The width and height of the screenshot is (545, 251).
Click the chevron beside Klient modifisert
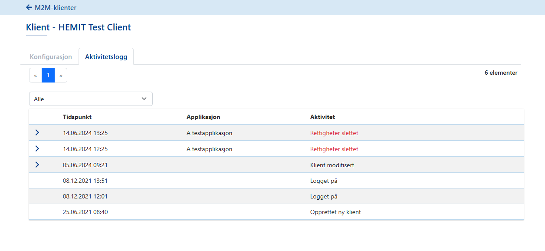pos(37,164)
